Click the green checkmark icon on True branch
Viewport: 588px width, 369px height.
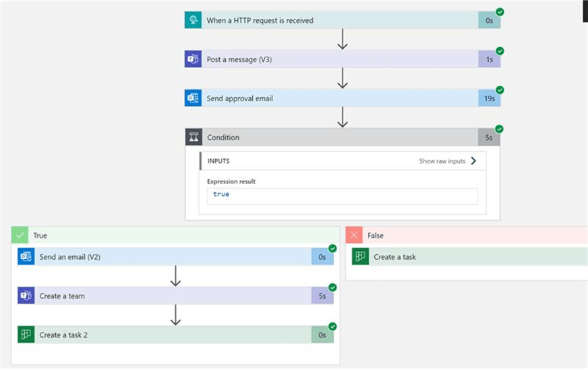tap(20, 235)
